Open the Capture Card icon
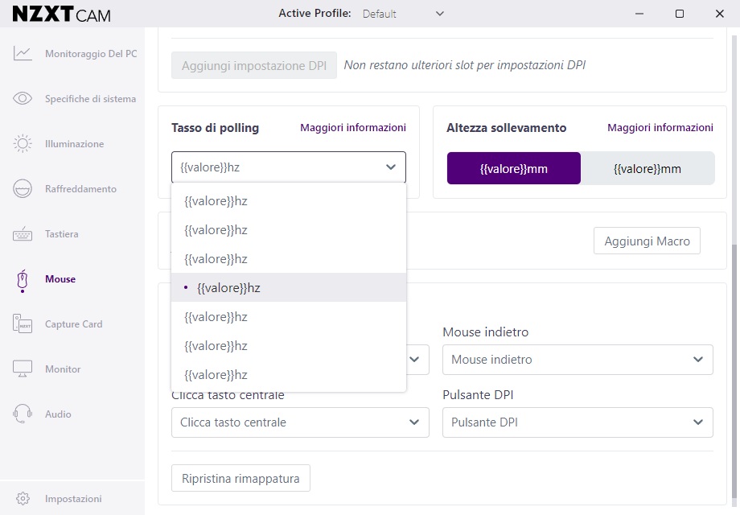Viewport: 740px width, 515px height. tap(23, 323)
